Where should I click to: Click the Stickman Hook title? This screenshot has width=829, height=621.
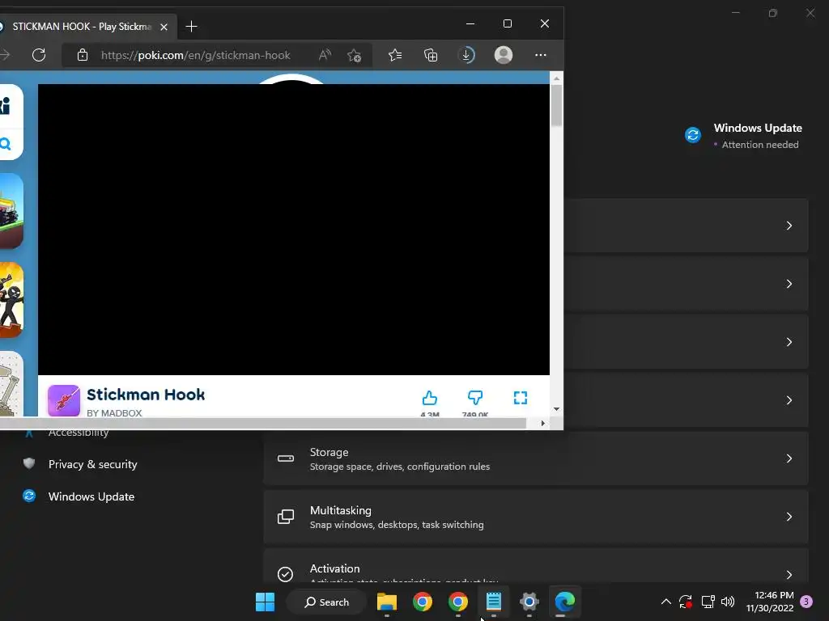tap(146, 395)
